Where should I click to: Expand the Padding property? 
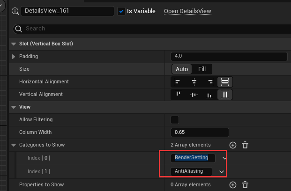click(x=13, y=57)
